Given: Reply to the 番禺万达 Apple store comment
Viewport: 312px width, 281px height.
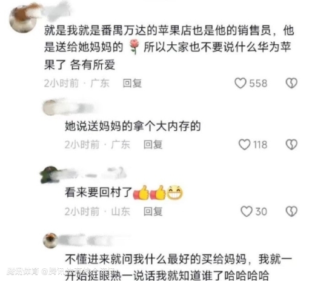Looking at the screenshot, I should pos(132,83).
